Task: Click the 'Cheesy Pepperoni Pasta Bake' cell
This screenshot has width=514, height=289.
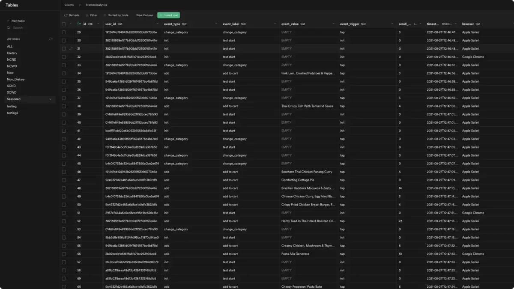Action: [x=308, y=286]
